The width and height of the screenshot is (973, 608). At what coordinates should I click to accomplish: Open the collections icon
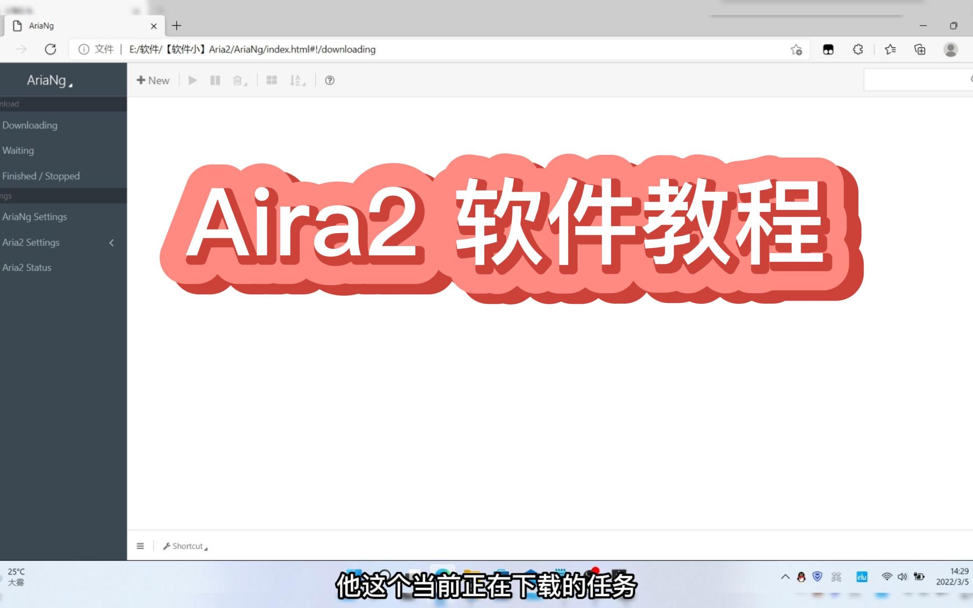(x=920, y=49)
